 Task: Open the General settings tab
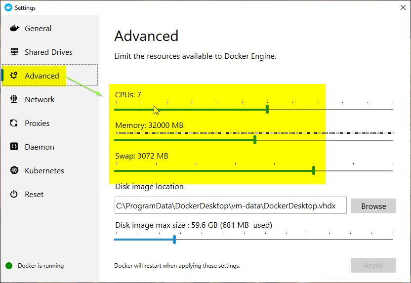pos(38,29)
